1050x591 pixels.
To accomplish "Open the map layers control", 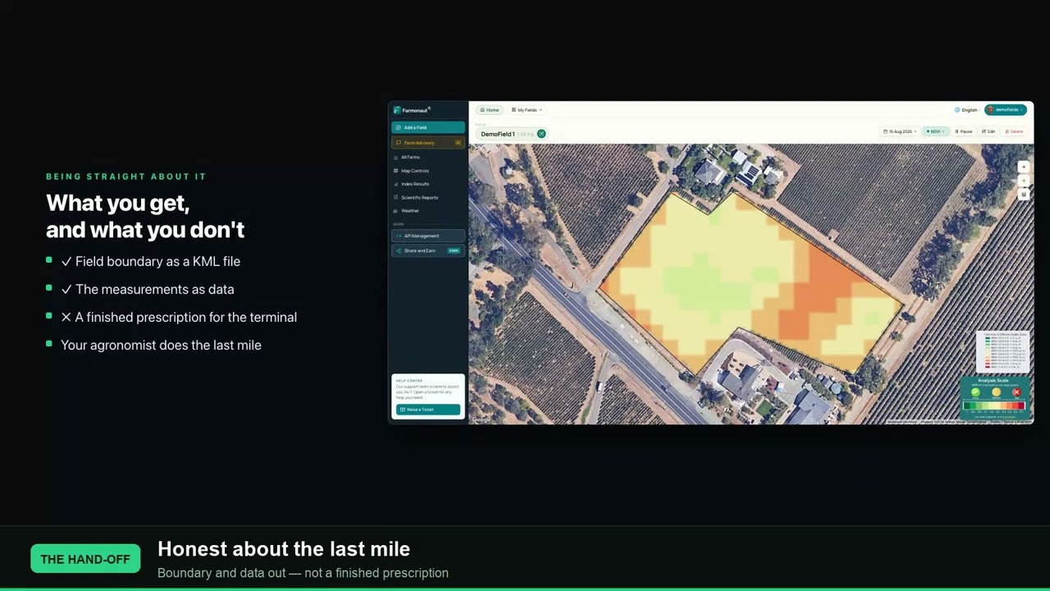I will pos(1023,195).
